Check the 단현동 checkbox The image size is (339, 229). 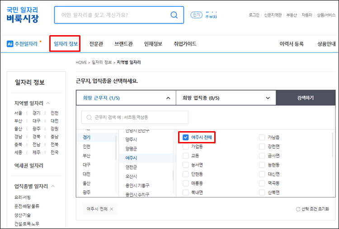[185, 174]
